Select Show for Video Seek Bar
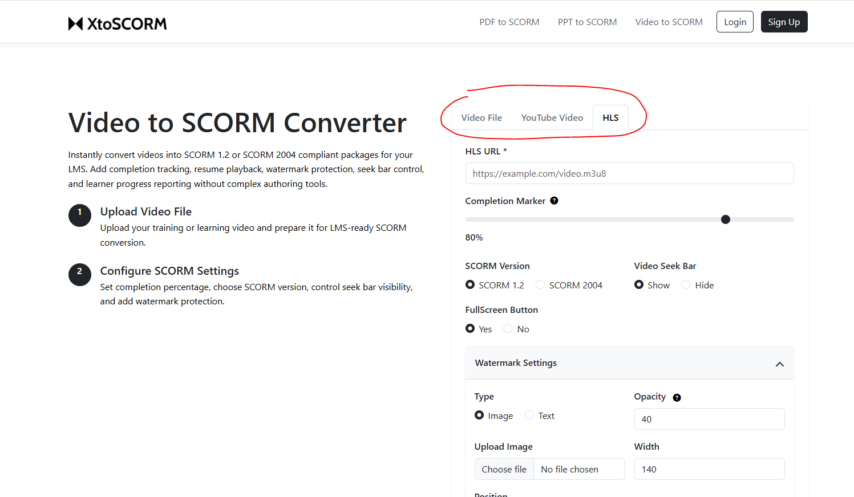The width and height of the screenshot is (854, 497). tap(639, 284)
